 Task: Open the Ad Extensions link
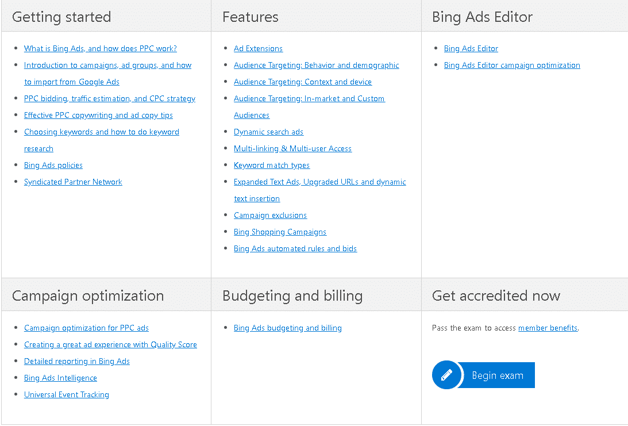pyautogui.click(x=259, y=48)
